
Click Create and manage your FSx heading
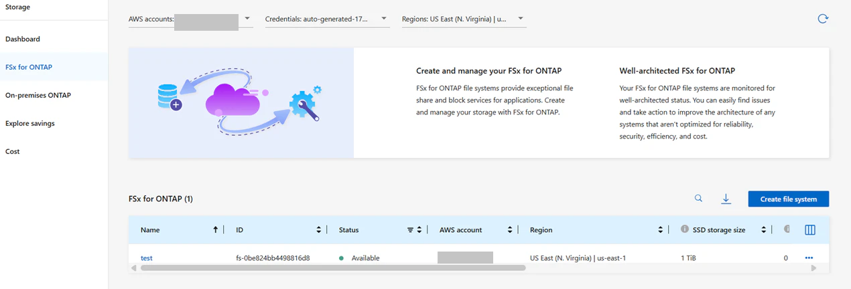coord(488,70)
